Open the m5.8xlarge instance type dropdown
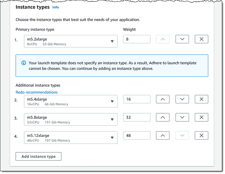This screenshot has width=225, height=174. [x=71, y=119]
